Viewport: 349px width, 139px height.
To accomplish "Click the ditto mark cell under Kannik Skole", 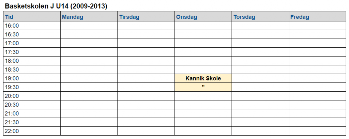I will coord(203,87).
